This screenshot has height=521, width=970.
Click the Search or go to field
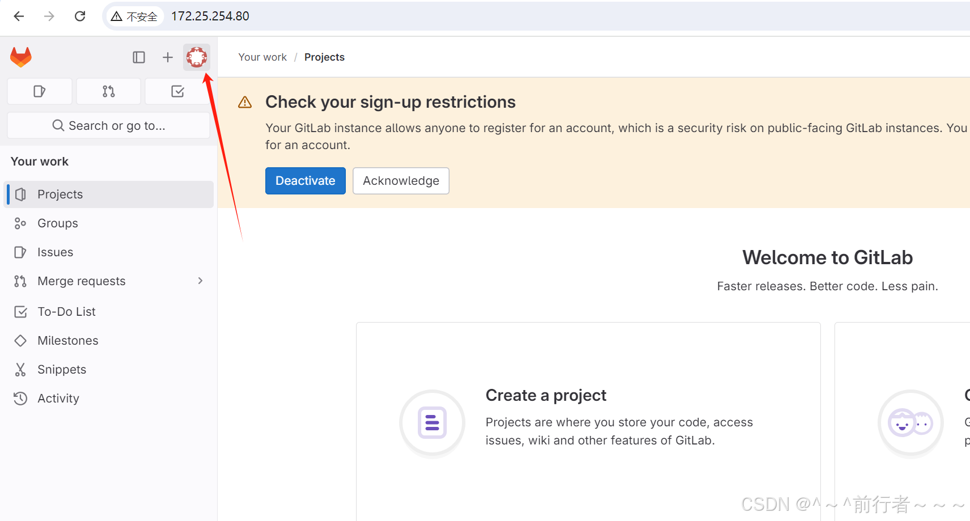[x=108, y=125]
